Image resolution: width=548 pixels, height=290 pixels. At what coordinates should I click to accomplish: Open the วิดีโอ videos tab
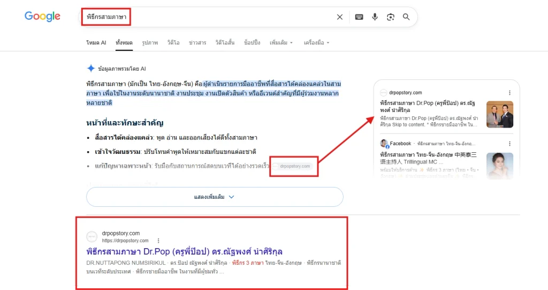(x=173, y=43)
